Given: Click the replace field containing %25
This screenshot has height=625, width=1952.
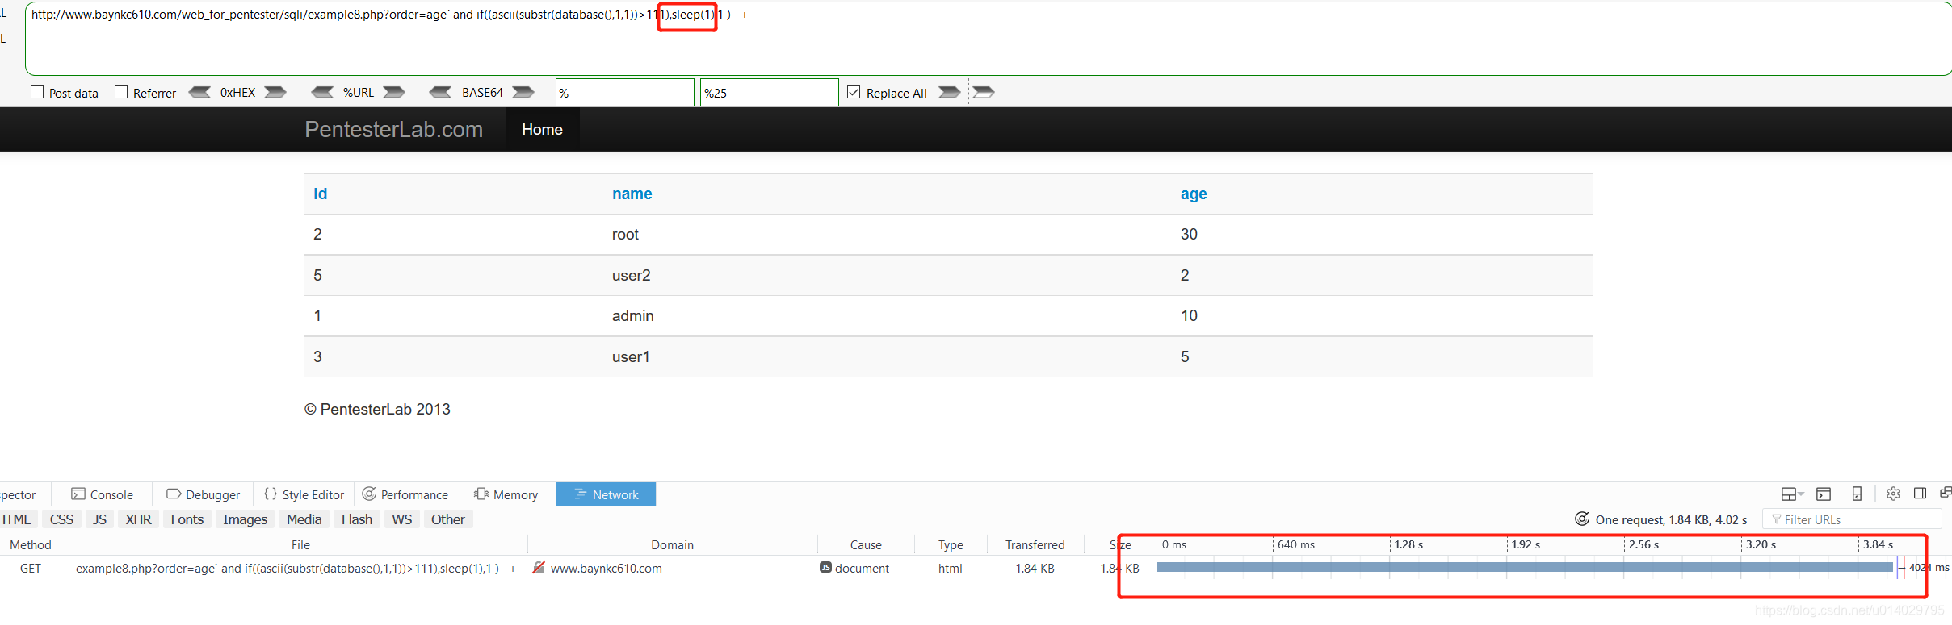Looking at the screenshot, I should 770,92.
